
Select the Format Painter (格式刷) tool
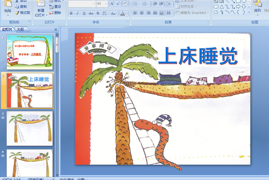coord(22,13)
